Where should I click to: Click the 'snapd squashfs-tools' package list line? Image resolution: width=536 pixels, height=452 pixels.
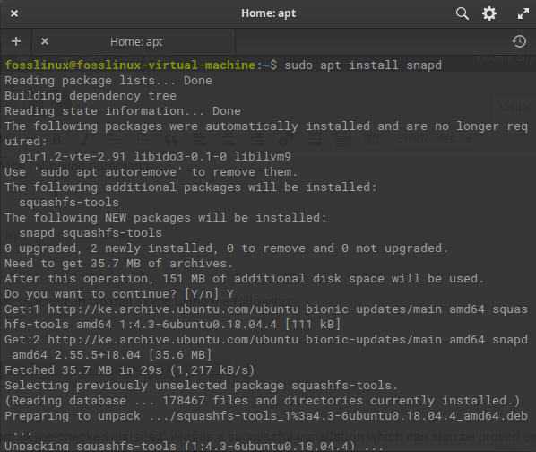point(91,233)
